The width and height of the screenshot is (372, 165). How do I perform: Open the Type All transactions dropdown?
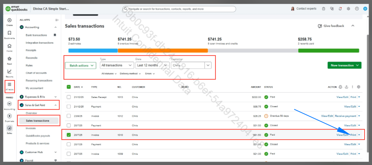(x=117, y=65)
